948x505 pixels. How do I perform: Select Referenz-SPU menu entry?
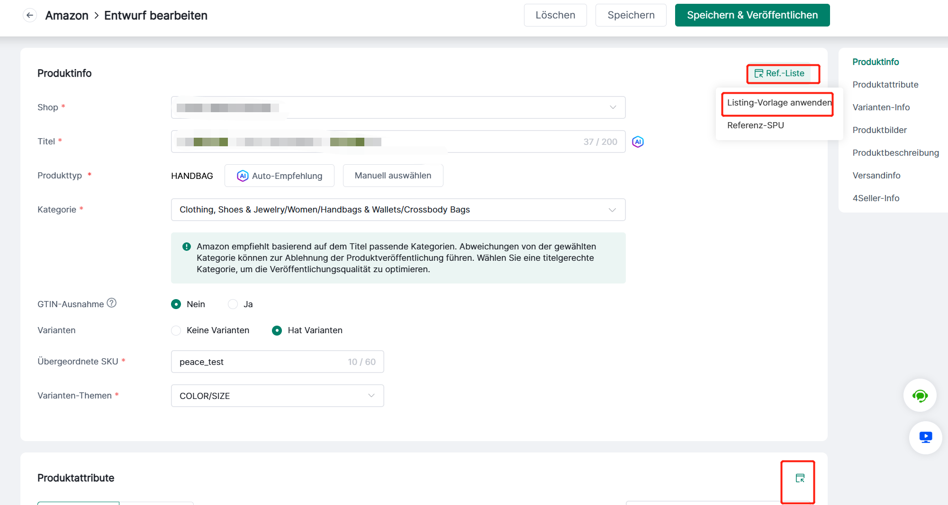pos(755,125)
